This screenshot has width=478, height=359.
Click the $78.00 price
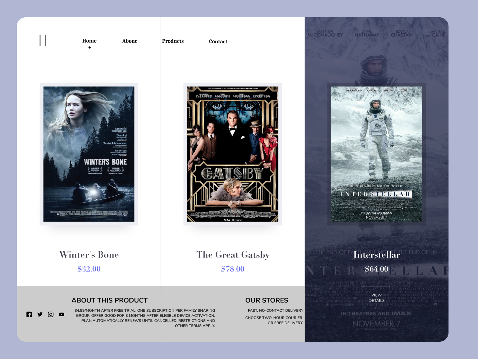coord(233,269)
